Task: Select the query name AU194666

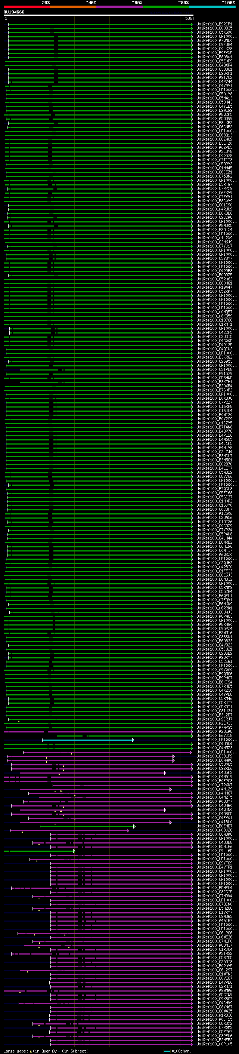Action: click(14, 12)
